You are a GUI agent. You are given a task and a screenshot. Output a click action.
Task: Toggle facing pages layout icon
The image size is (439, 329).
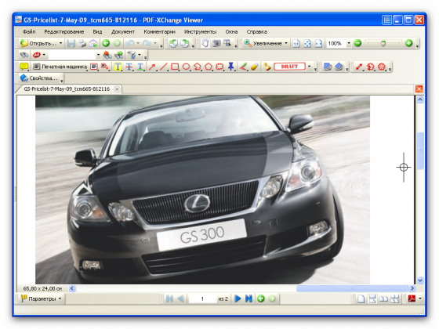383,298
